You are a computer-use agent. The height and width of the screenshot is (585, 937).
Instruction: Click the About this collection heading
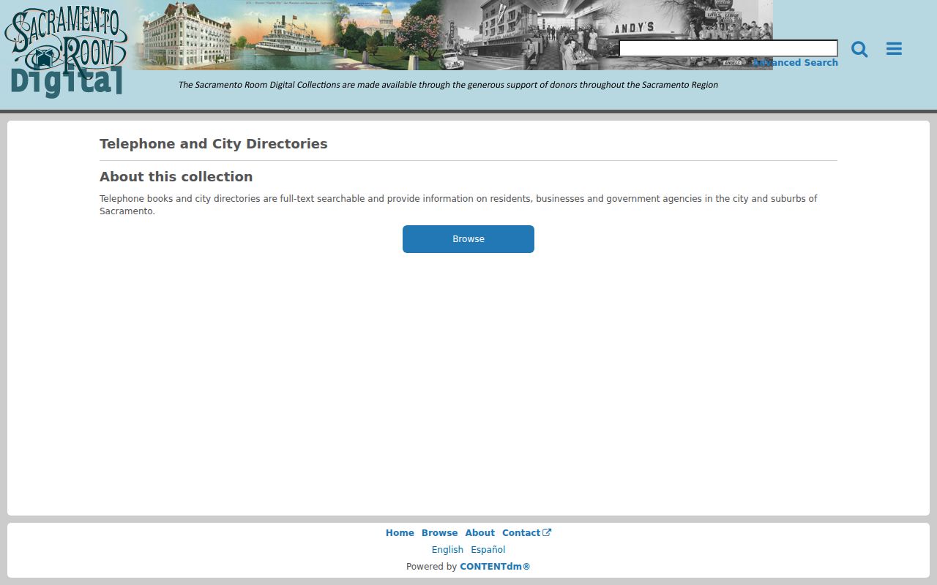coord(176,177)
